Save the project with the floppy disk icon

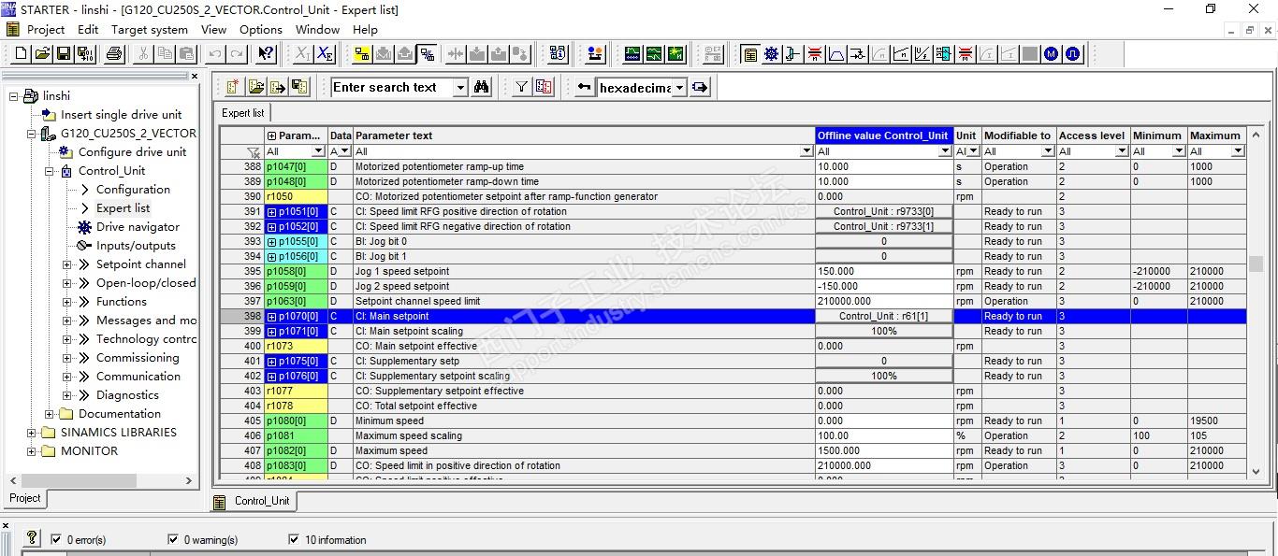click(63, 54)
